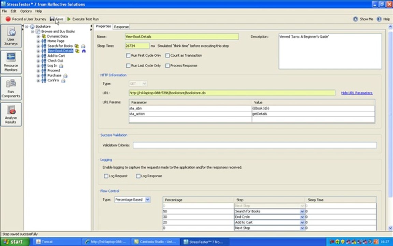Click the envelope icon beside Search for Books
This screenshot has width=393, height=246.
(x=83, y=46)
